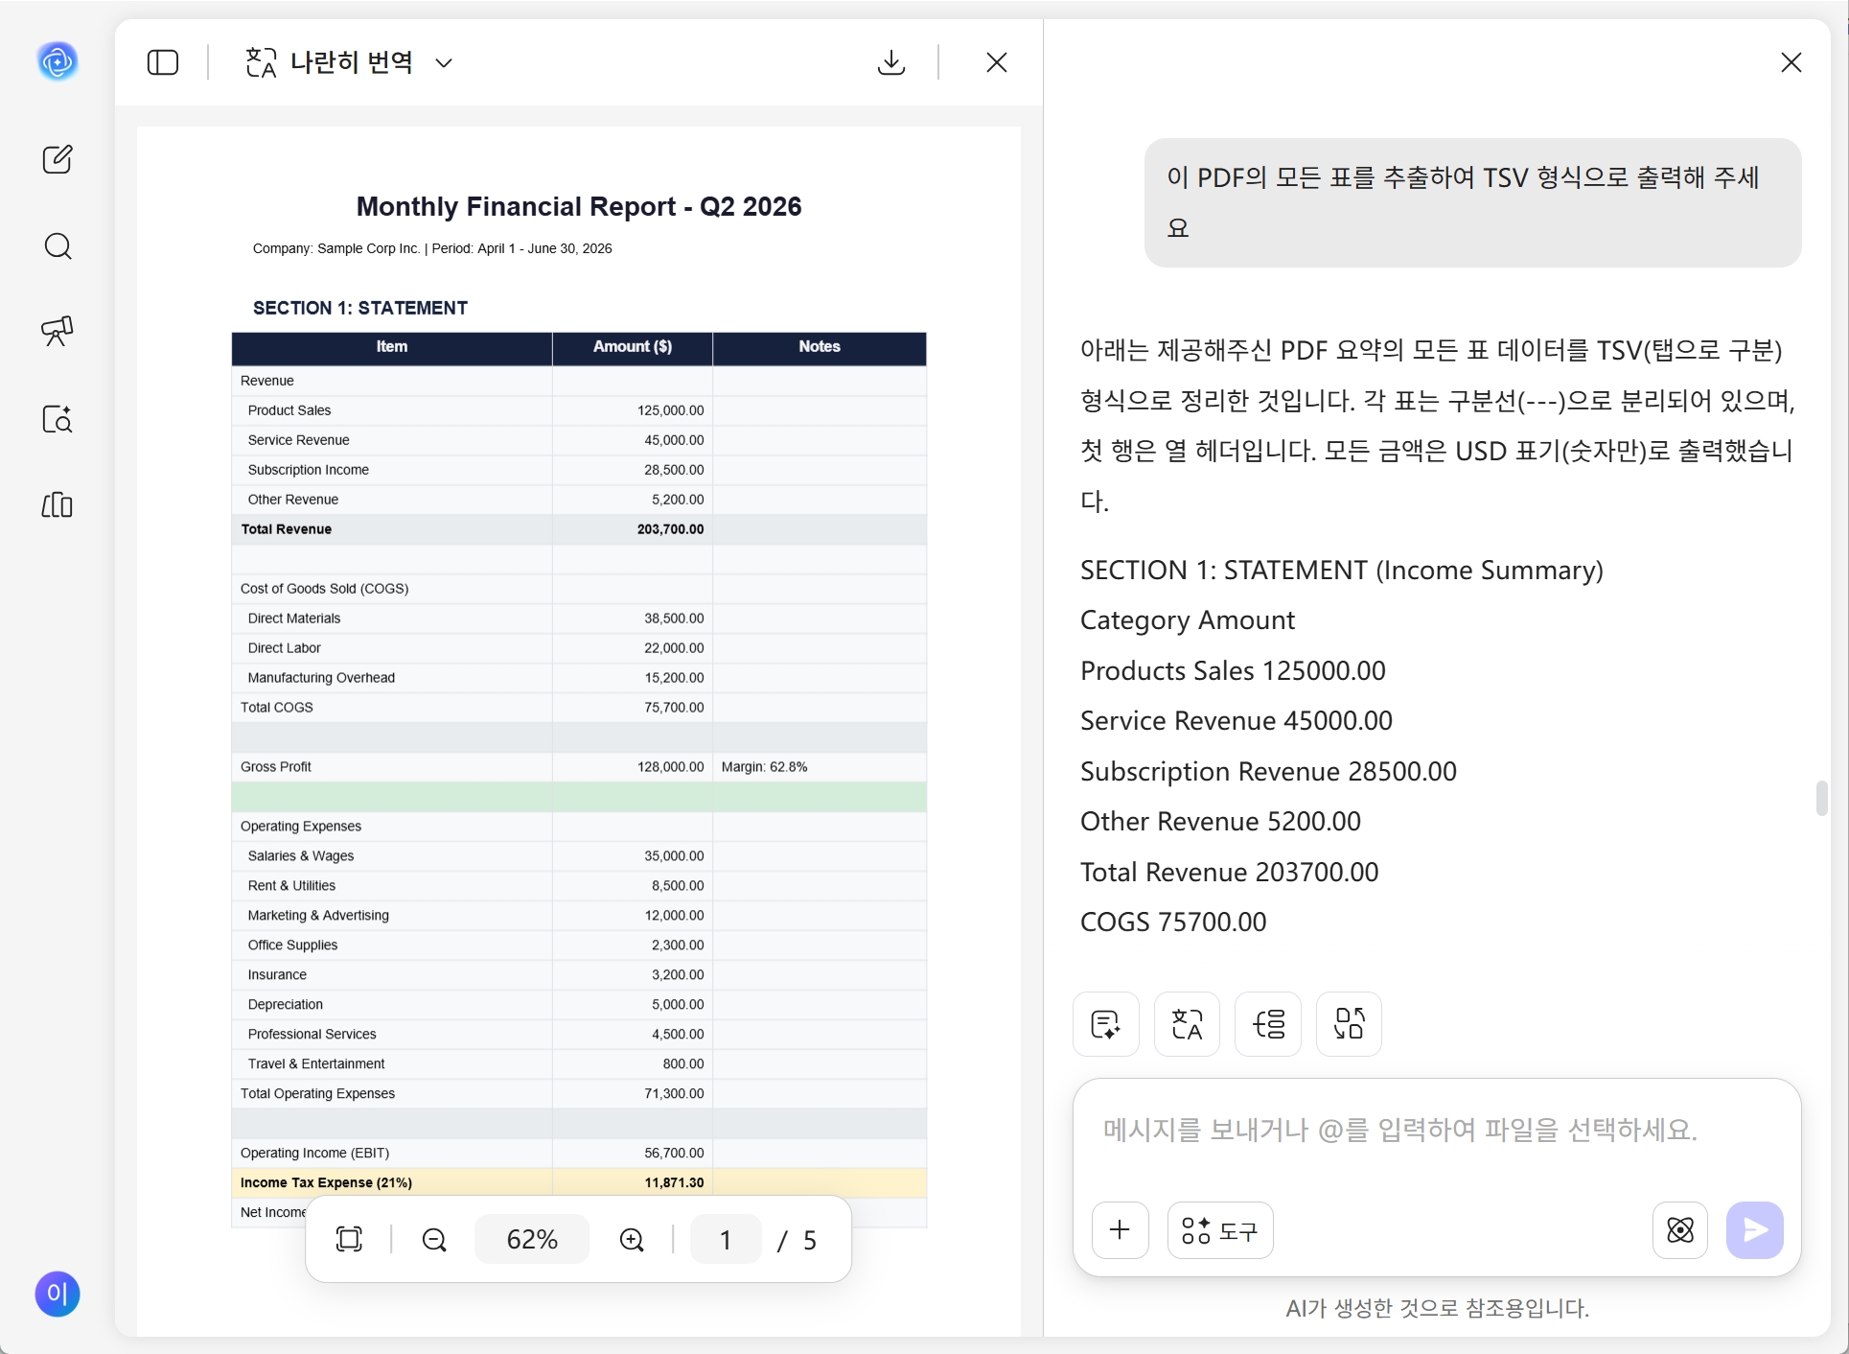Add attachment with plus button
This screenshot has height=1354, width=1849.
[x=1120, y=1229]
